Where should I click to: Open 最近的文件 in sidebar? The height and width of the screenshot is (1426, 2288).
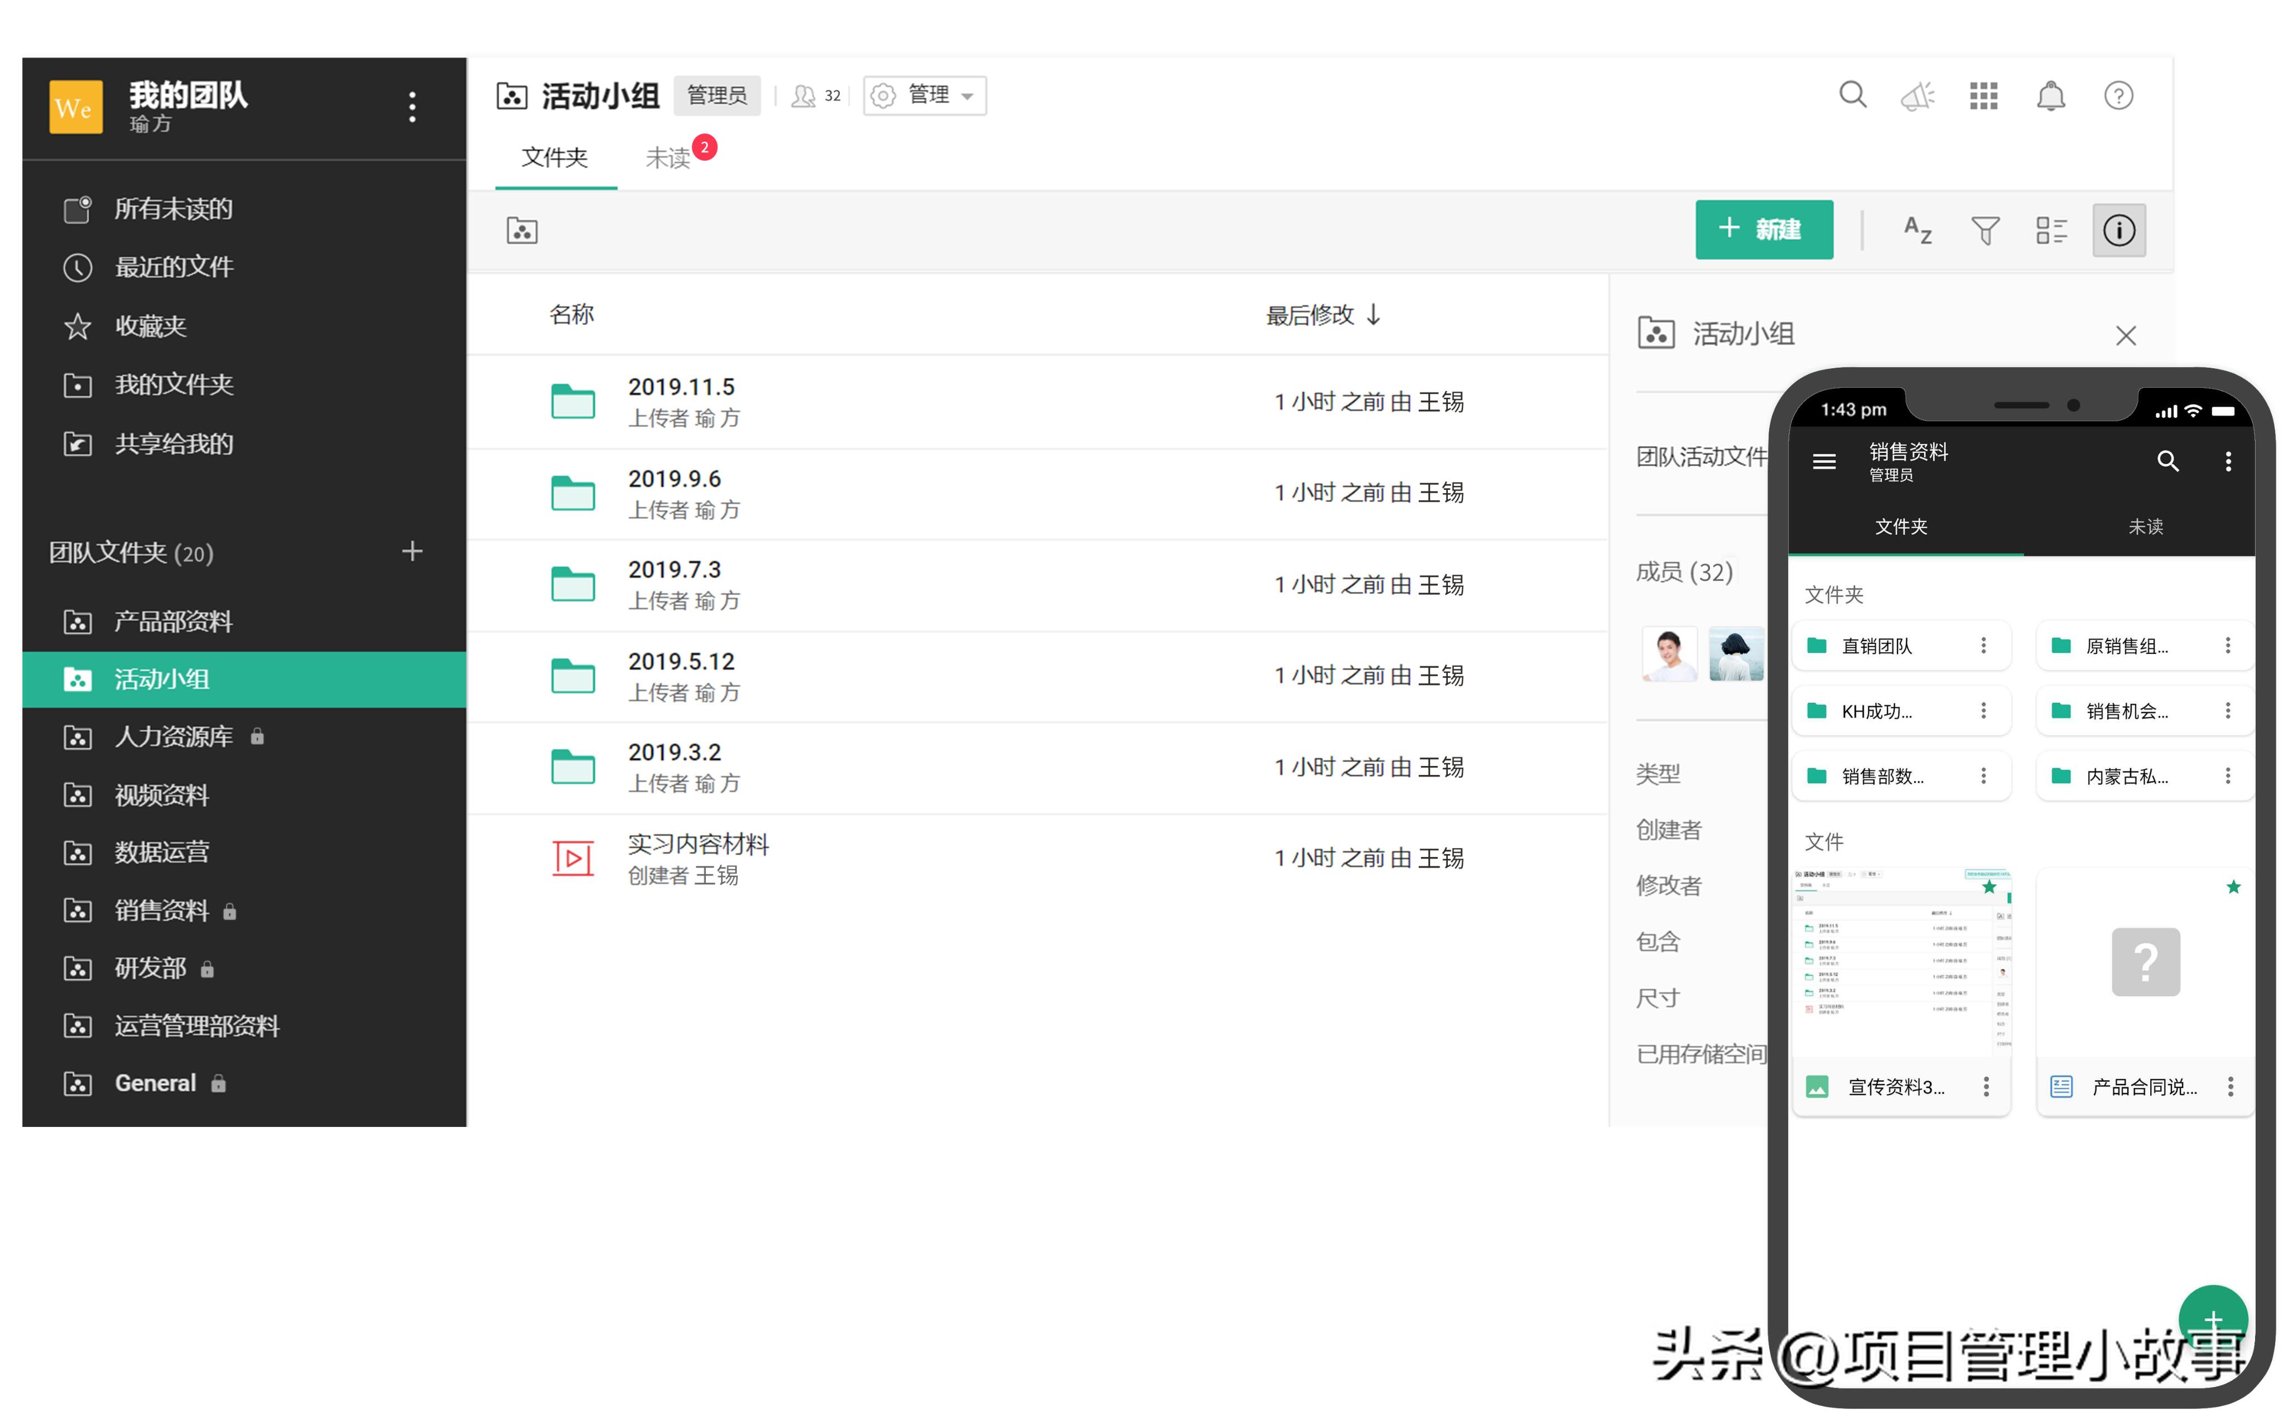(244, 267)
